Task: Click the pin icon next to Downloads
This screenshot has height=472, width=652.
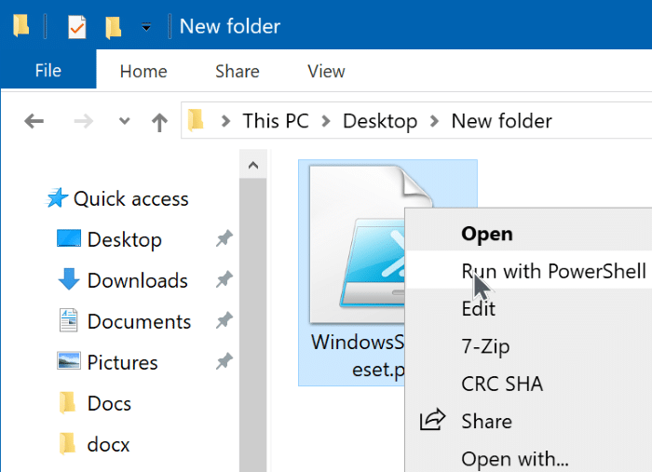Action: (224, 279)
